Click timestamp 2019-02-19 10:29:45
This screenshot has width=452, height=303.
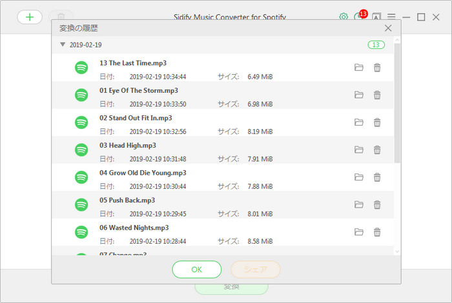(158, 214)
